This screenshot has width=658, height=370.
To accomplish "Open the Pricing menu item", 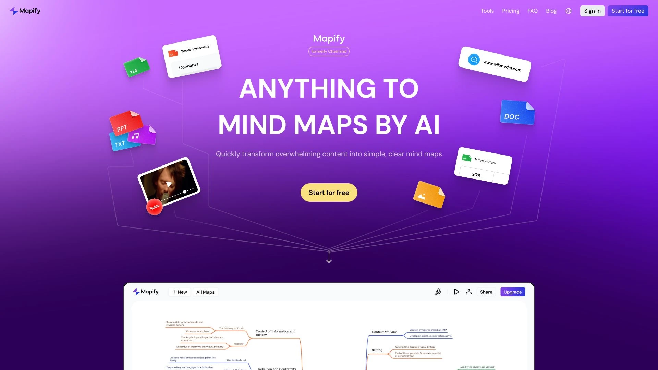I will pyautogui.click(x=511, y=11).
